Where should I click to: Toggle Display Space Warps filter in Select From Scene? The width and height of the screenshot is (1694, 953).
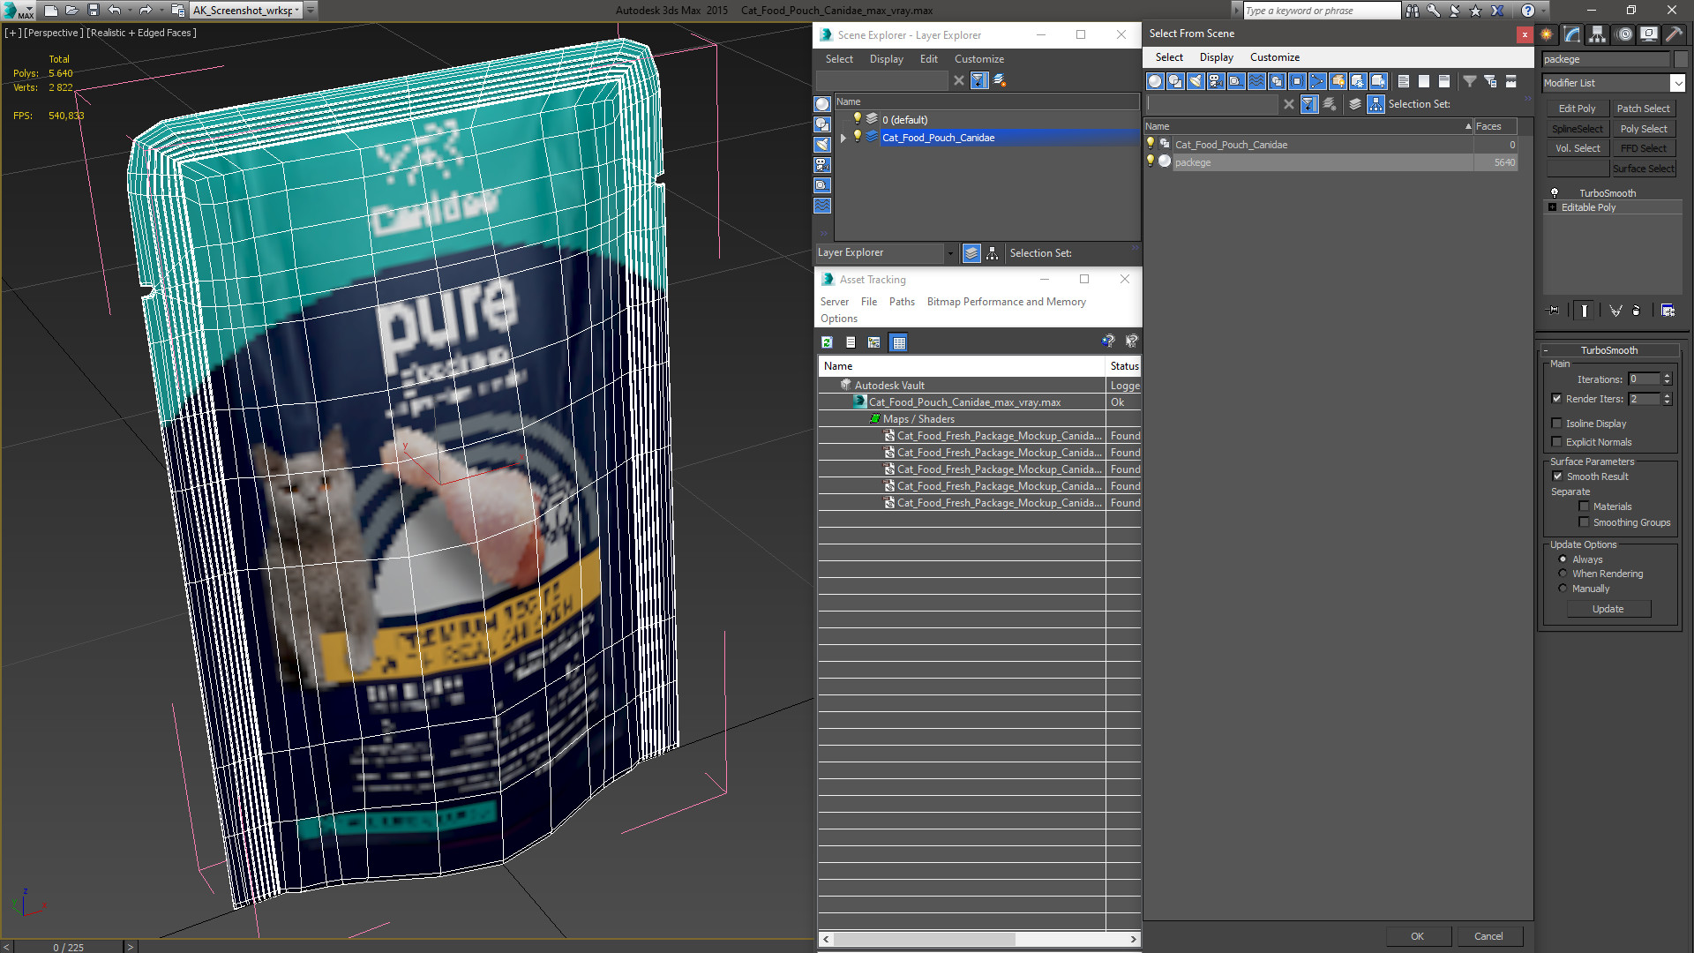tap(1256, 81)
